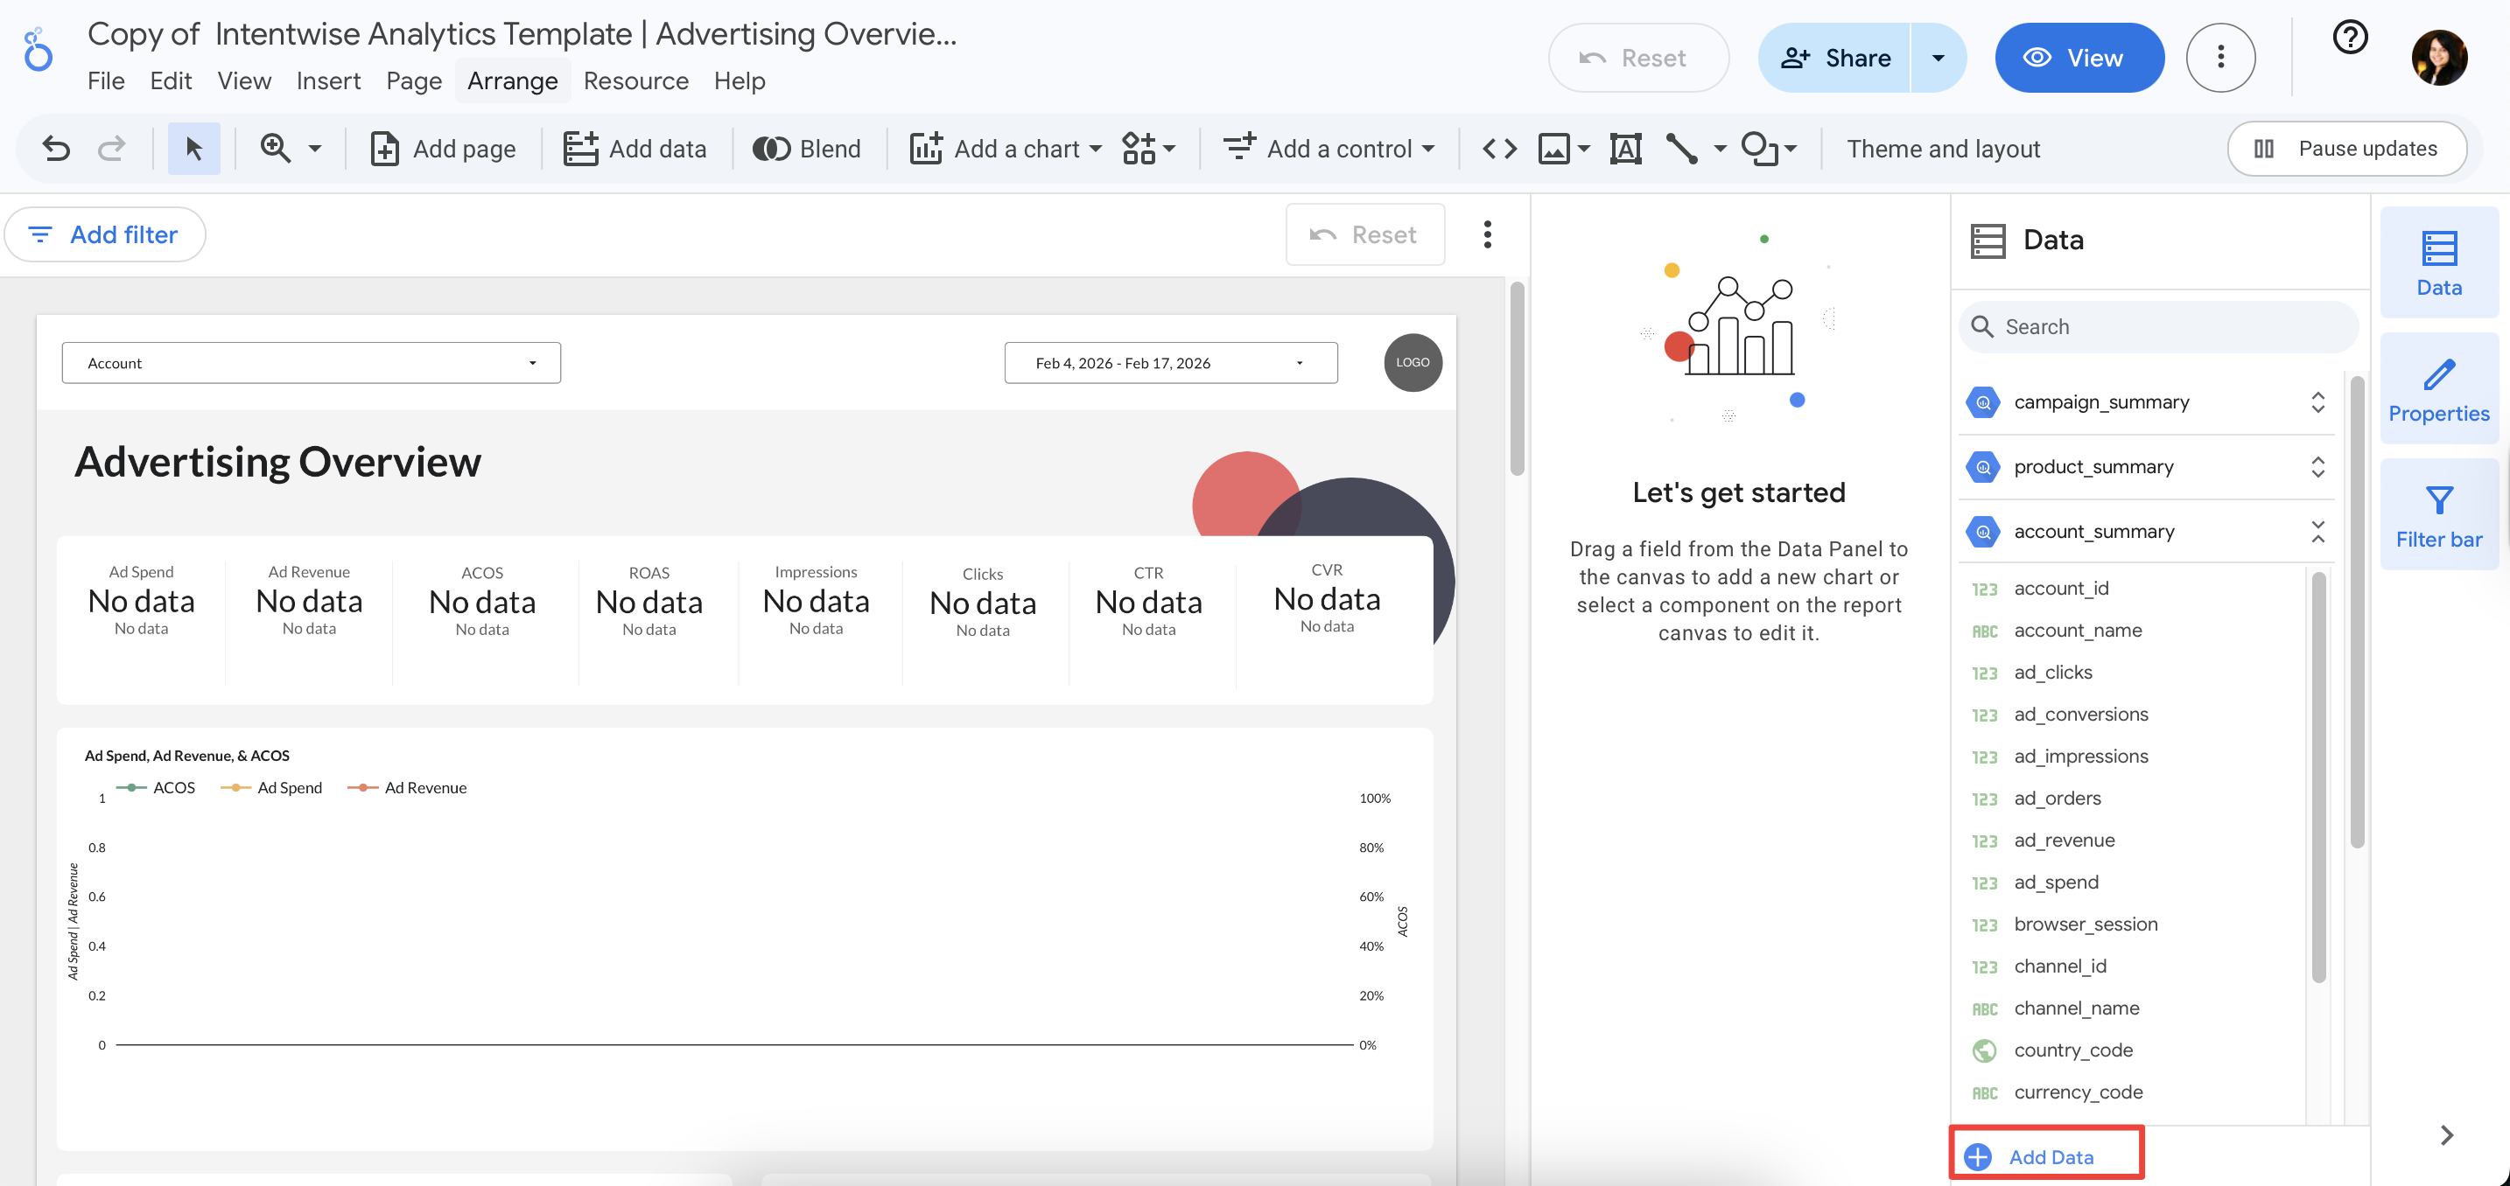Image resolution: width=2510 pixels, height=1186 pixels.
Task: Select the text box tool icon
Action: click(x=1625, y=149)
